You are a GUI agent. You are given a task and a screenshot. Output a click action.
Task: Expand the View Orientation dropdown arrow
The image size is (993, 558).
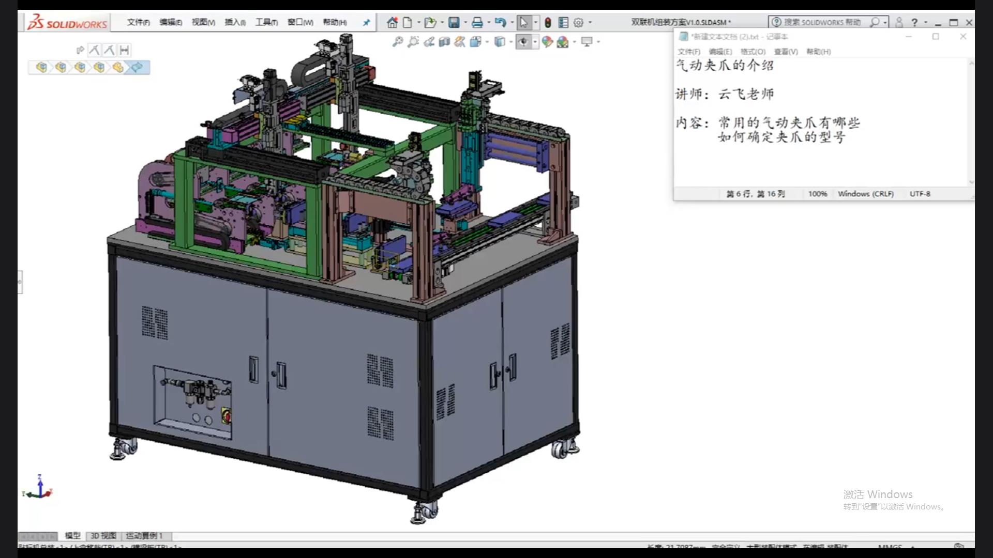click(x=487, y=42)
